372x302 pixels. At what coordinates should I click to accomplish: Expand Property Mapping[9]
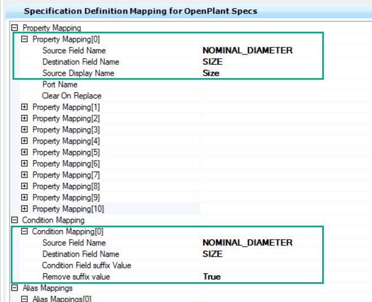pos(24,197)
